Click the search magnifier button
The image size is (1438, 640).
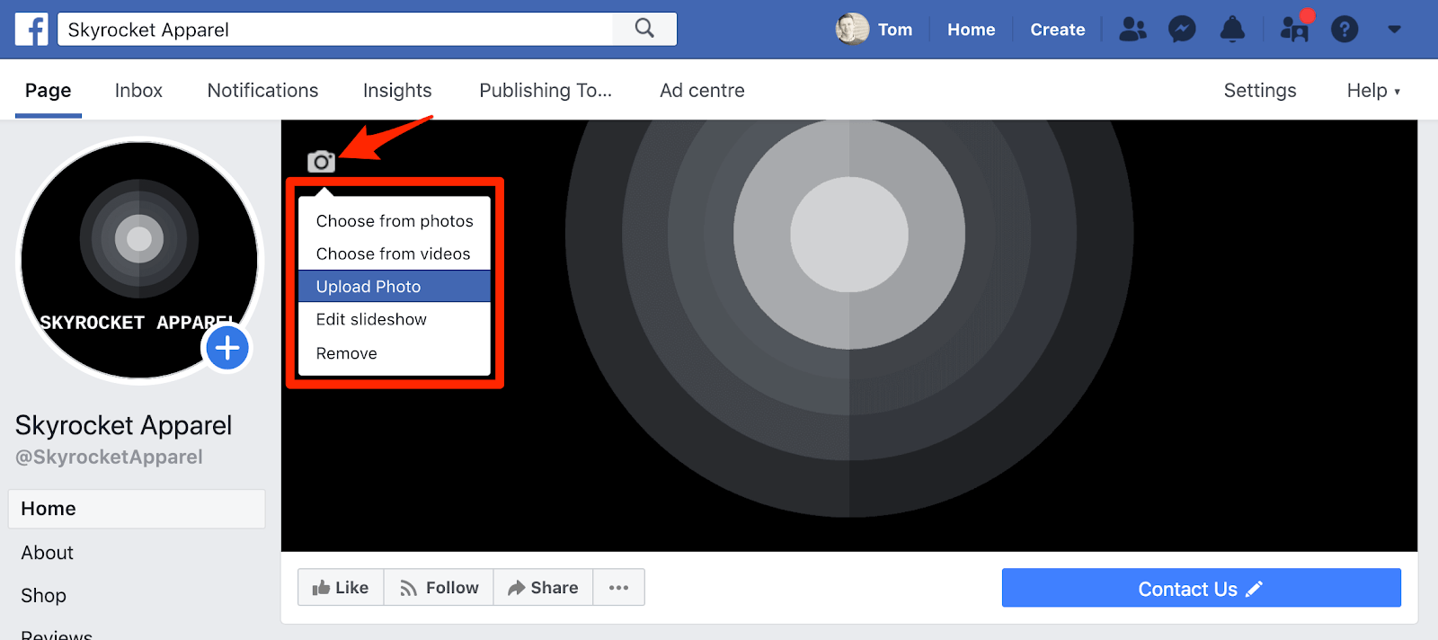644,29
